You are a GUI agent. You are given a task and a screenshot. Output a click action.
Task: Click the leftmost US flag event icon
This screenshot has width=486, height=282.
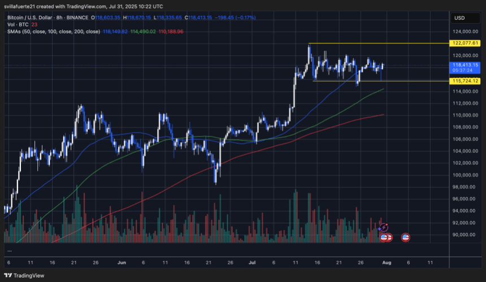[x=384, y=237]
